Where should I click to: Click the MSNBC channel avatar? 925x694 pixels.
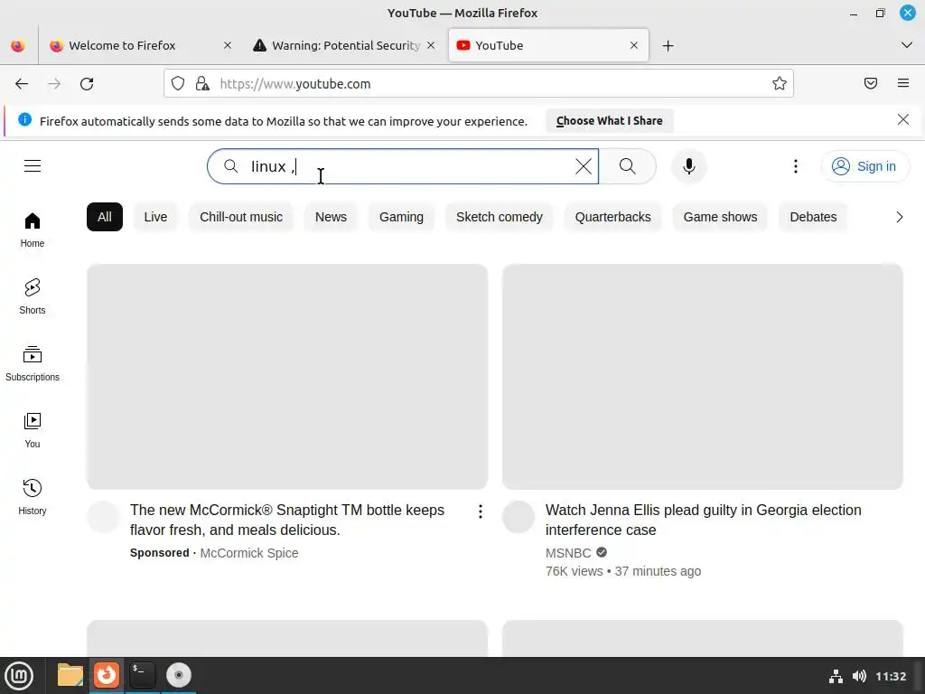point(519,516)
